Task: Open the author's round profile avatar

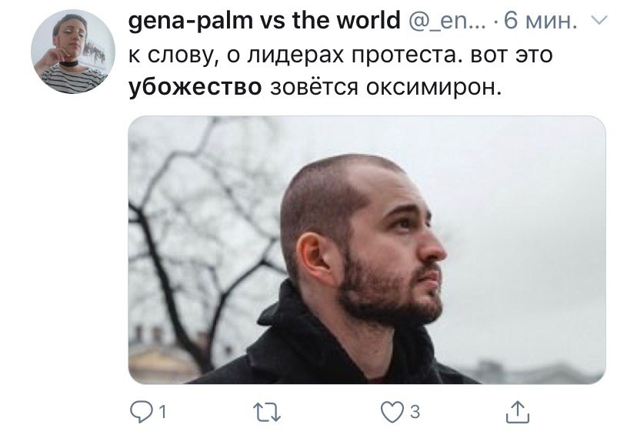Action: pos(73,52)
